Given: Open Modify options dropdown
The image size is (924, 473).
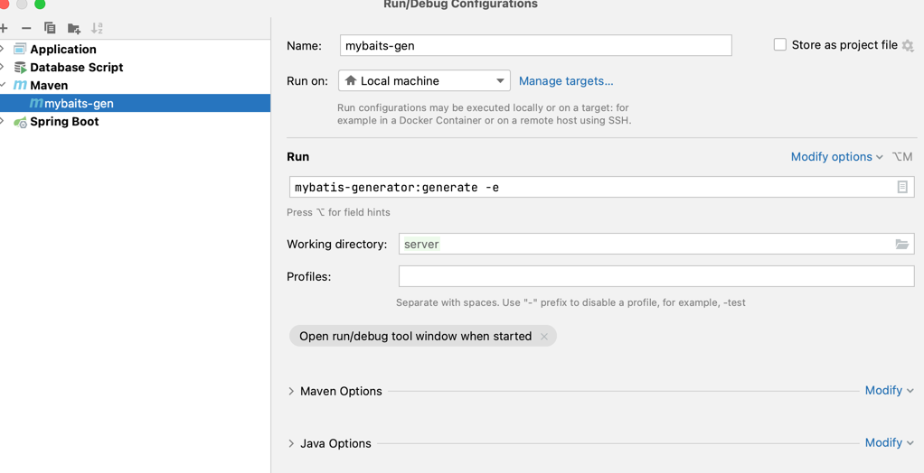Looking at the screenshot, I should pos(837,157).
